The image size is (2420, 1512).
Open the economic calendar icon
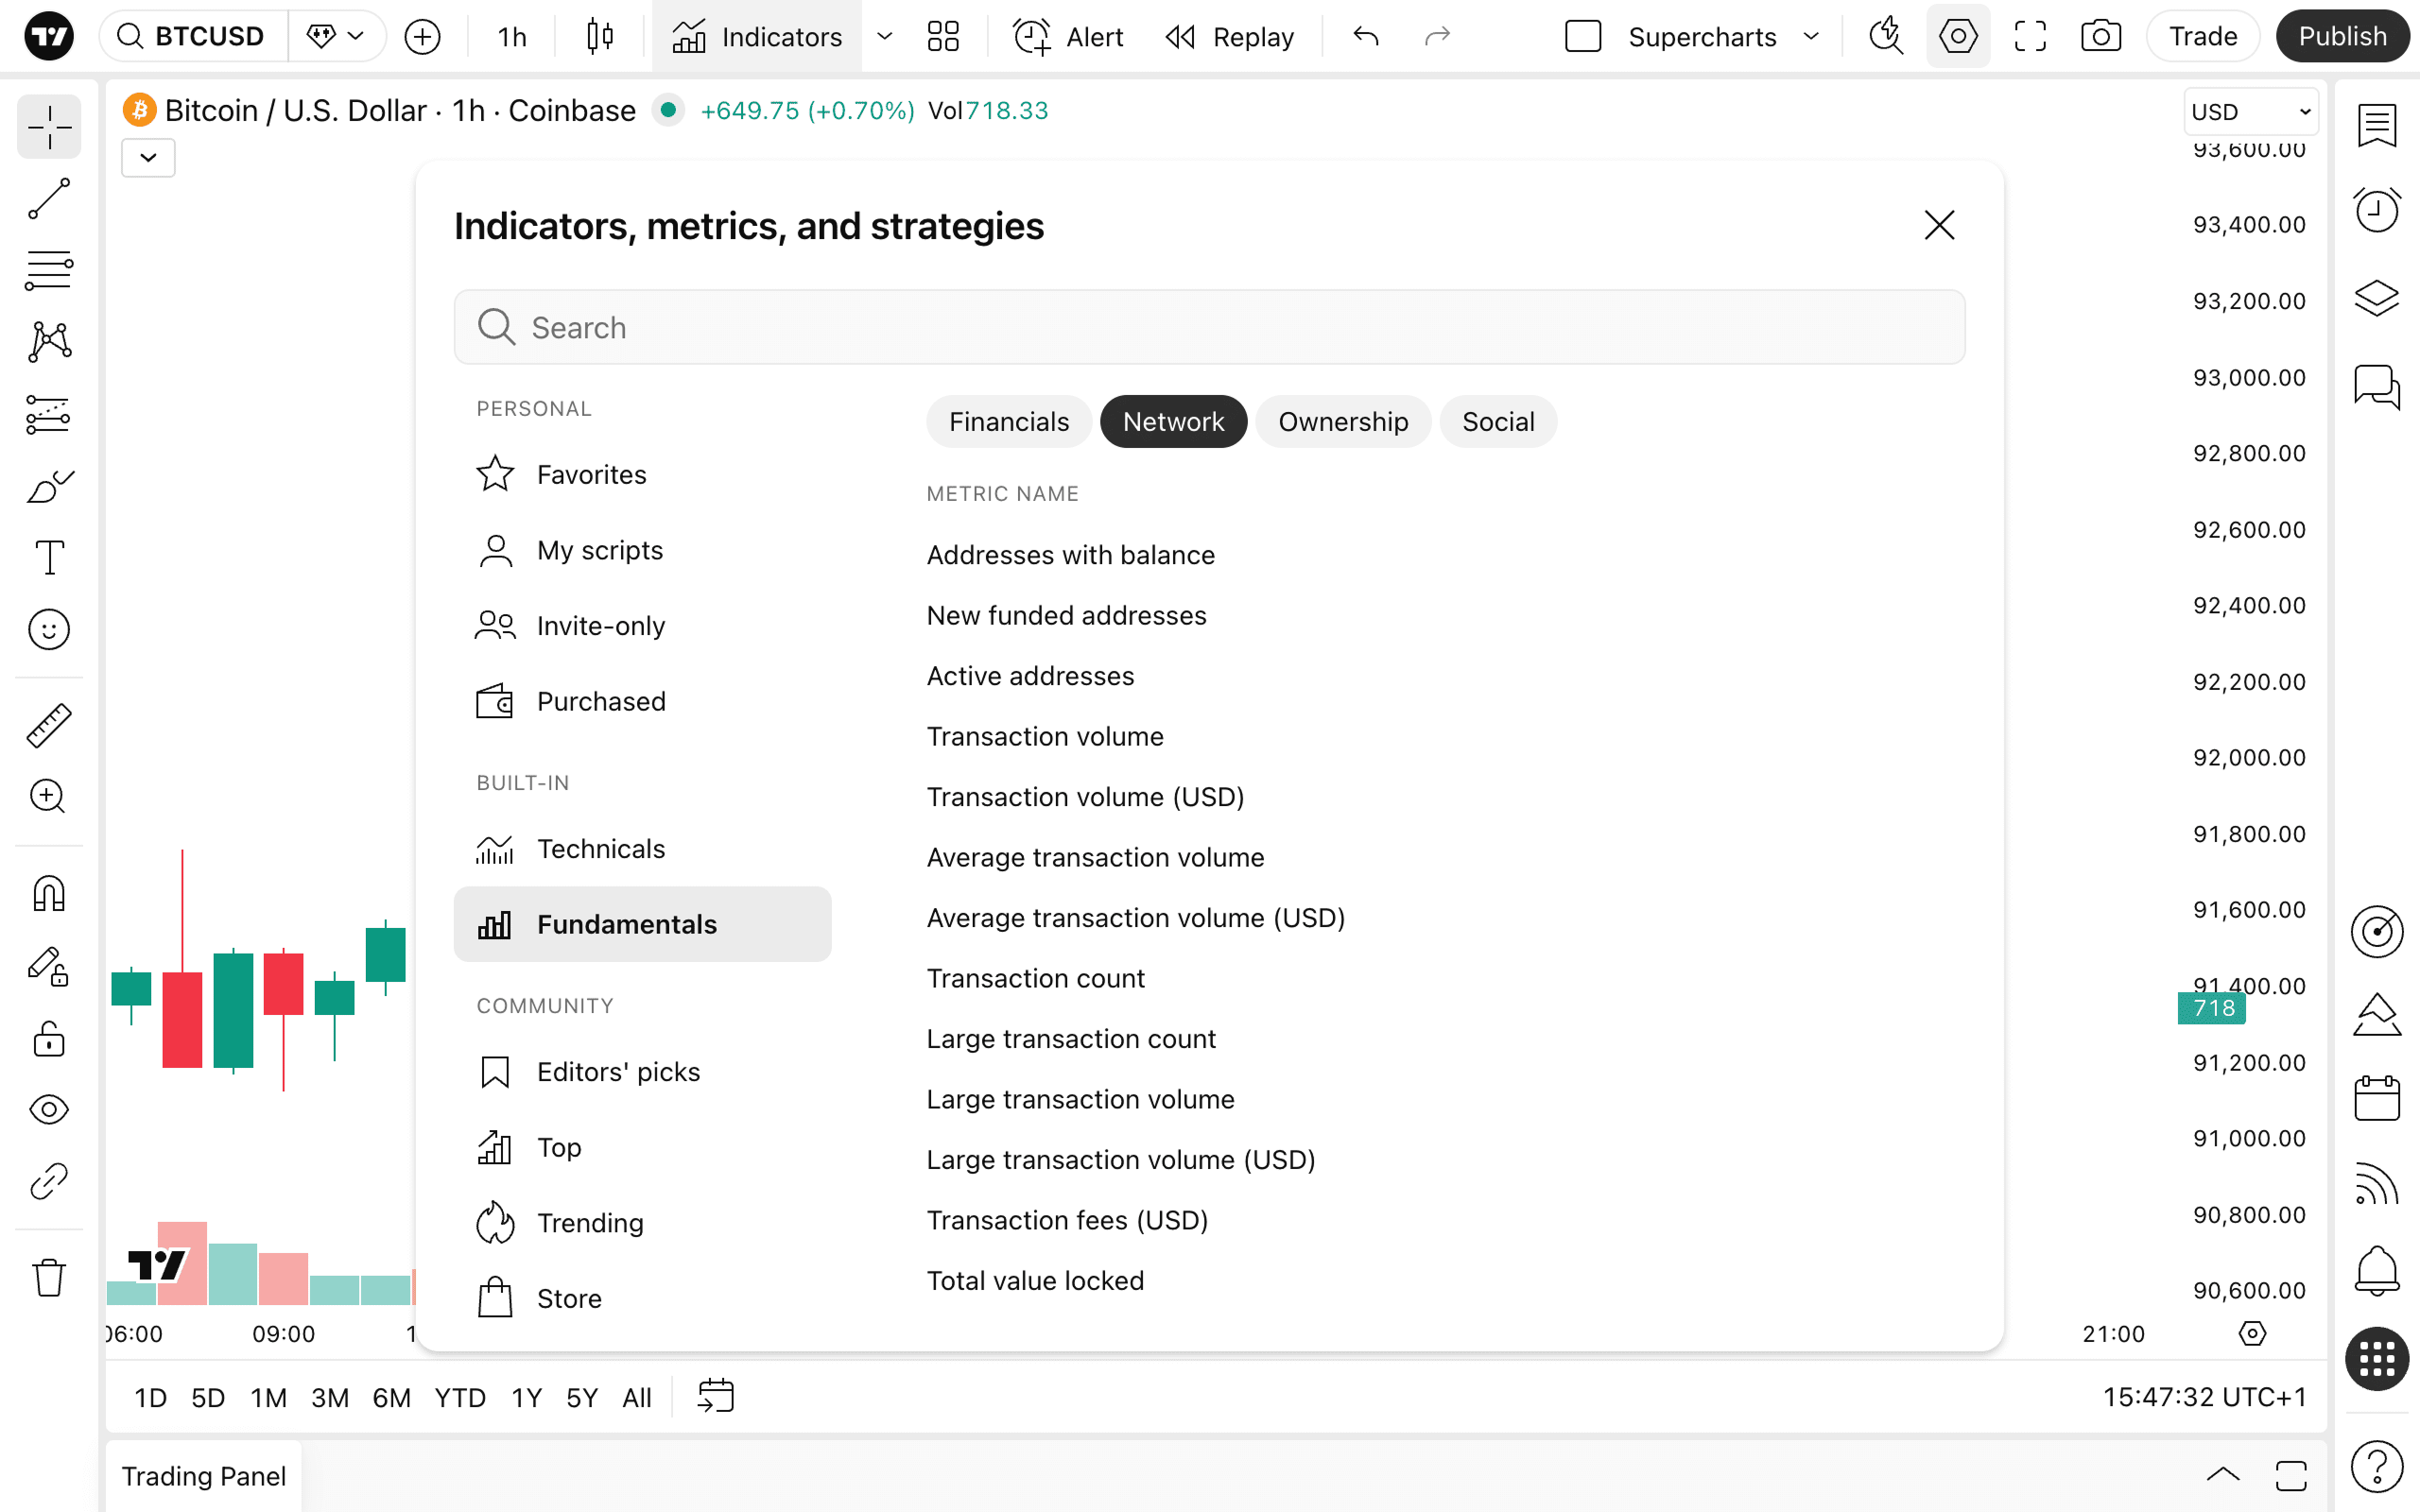tap(2376, 1098)
